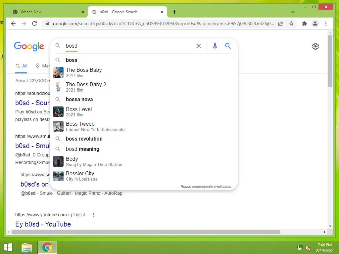
Task: Open File Explorer from the taskbar
Action: tap(27, 247)
